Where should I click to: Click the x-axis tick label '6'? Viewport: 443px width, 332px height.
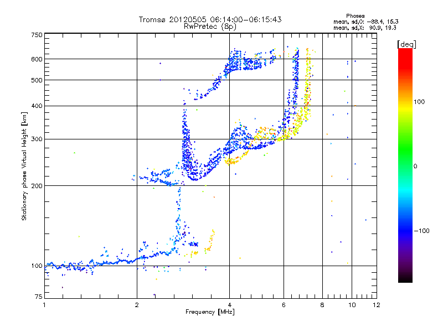[284, 305]
